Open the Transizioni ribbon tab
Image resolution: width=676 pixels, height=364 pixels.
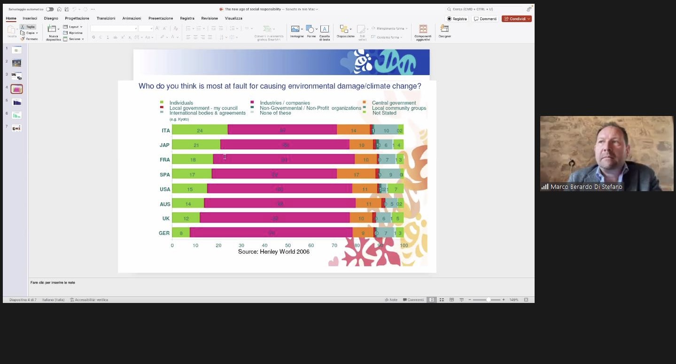pos(106,18)
